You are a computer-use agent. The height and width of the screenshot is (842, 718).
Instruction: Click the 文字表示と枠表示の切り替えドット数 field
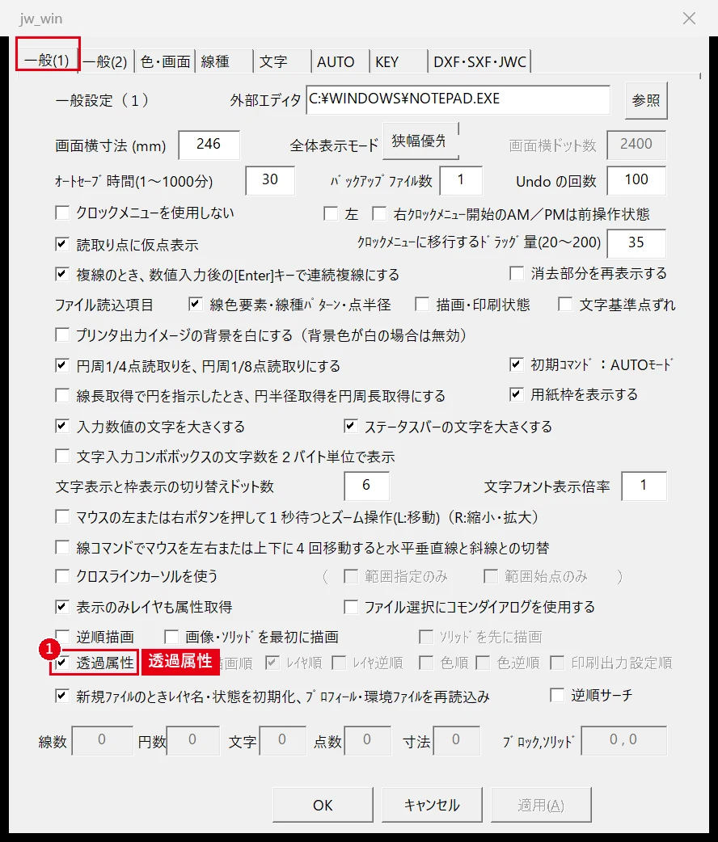366,486
